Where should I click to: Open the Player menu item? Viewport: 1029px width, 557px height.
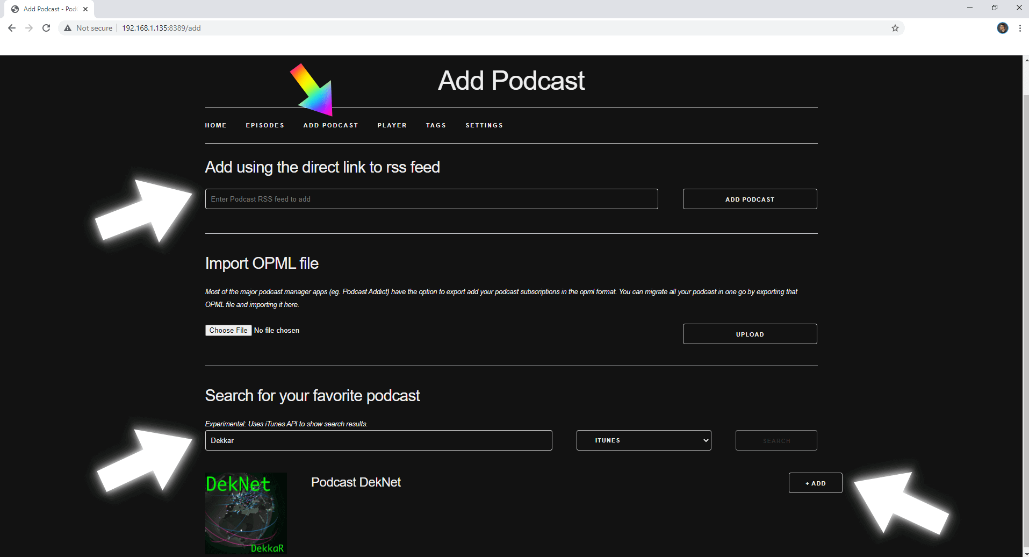(x=392, y=125)
